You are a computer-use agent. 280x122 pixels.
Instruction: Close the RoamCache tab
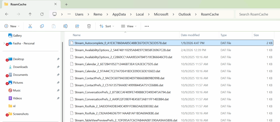click(x=56, y=4)
